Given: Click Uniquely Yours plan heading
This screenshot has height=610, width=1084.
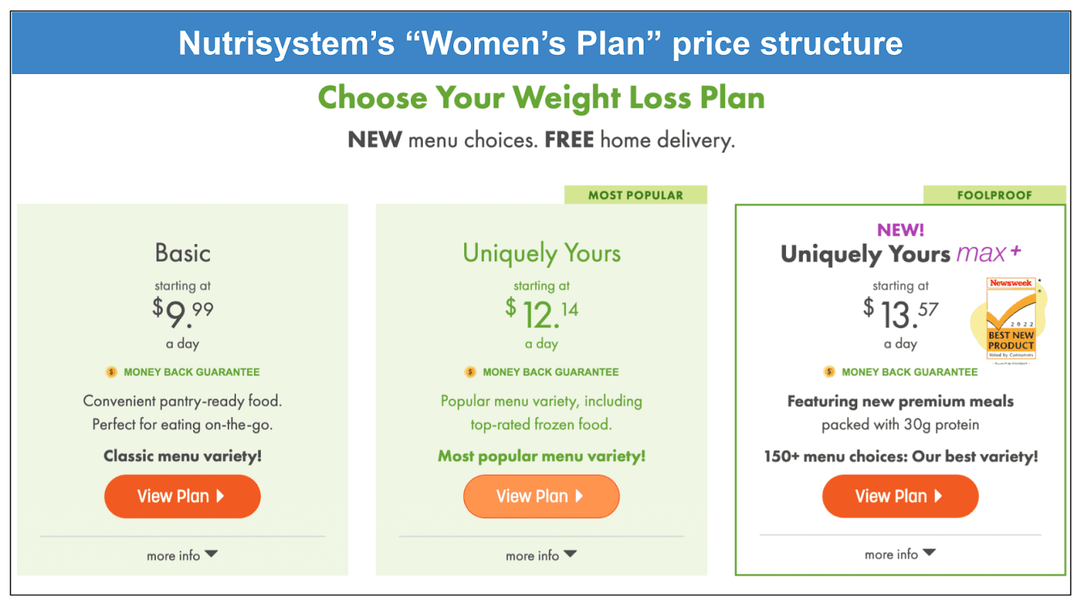Looking at the screenshot, I should click(x=542, y=253).
